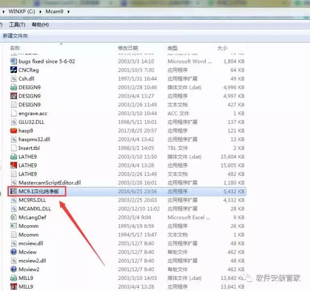Expand the arrow before WINXP (C:) breadcrumb
The width and height of the screenshot is (310, 291).
tap(3, 12)
